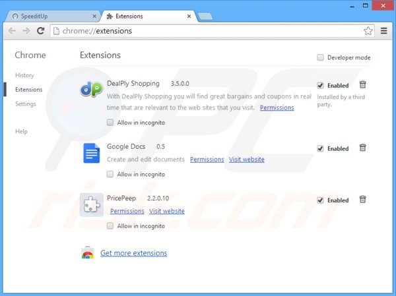This screenshot has width=396, height=296.
Task: Focus the chrome://extensions address bar
Action: click(212, 31)
